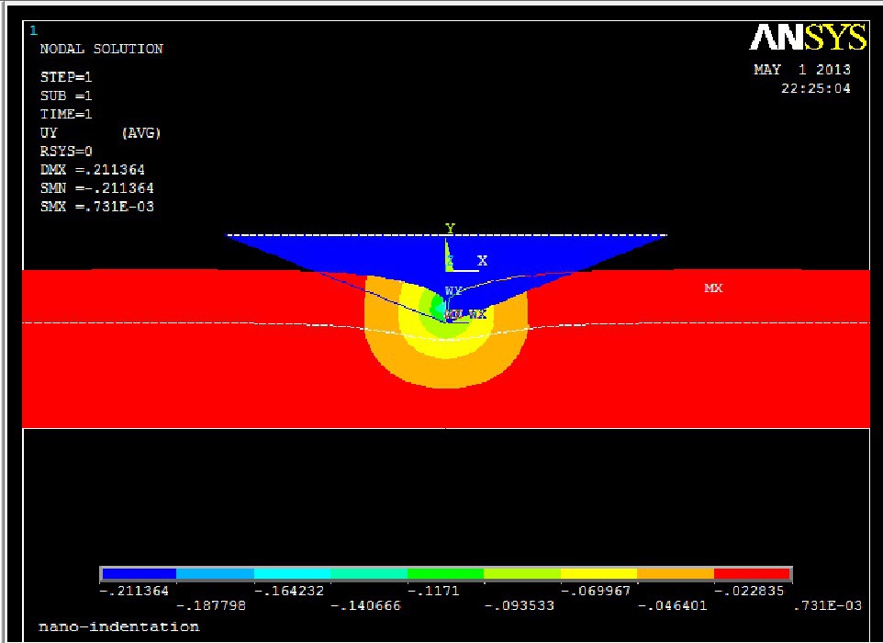Click the SMN minimum value text
Viewport: 883px width, 643px height.
pos(96,188)
